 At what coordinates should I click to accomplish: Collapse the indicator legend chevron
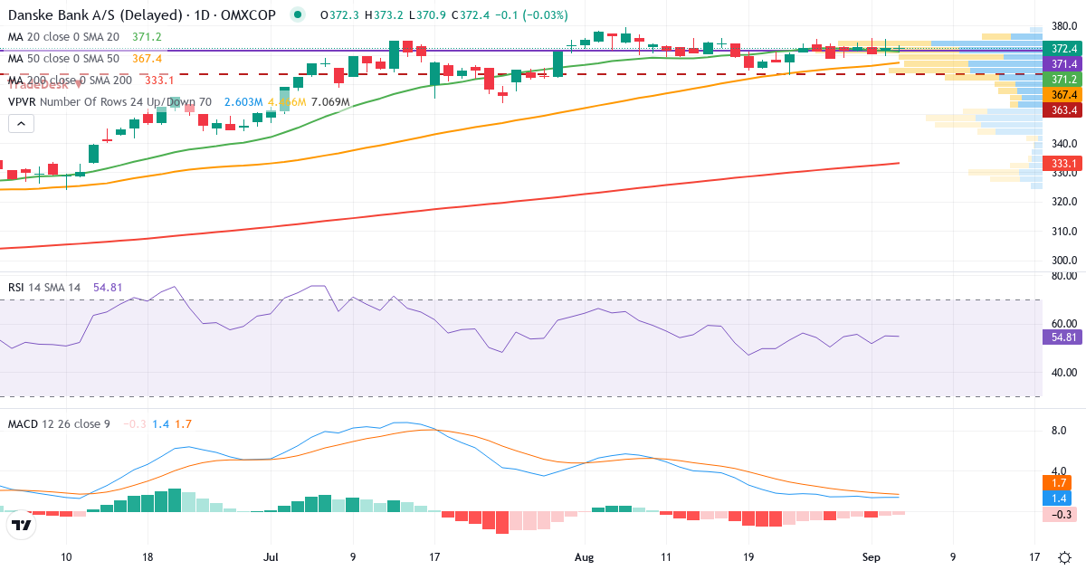click(22, 124)
